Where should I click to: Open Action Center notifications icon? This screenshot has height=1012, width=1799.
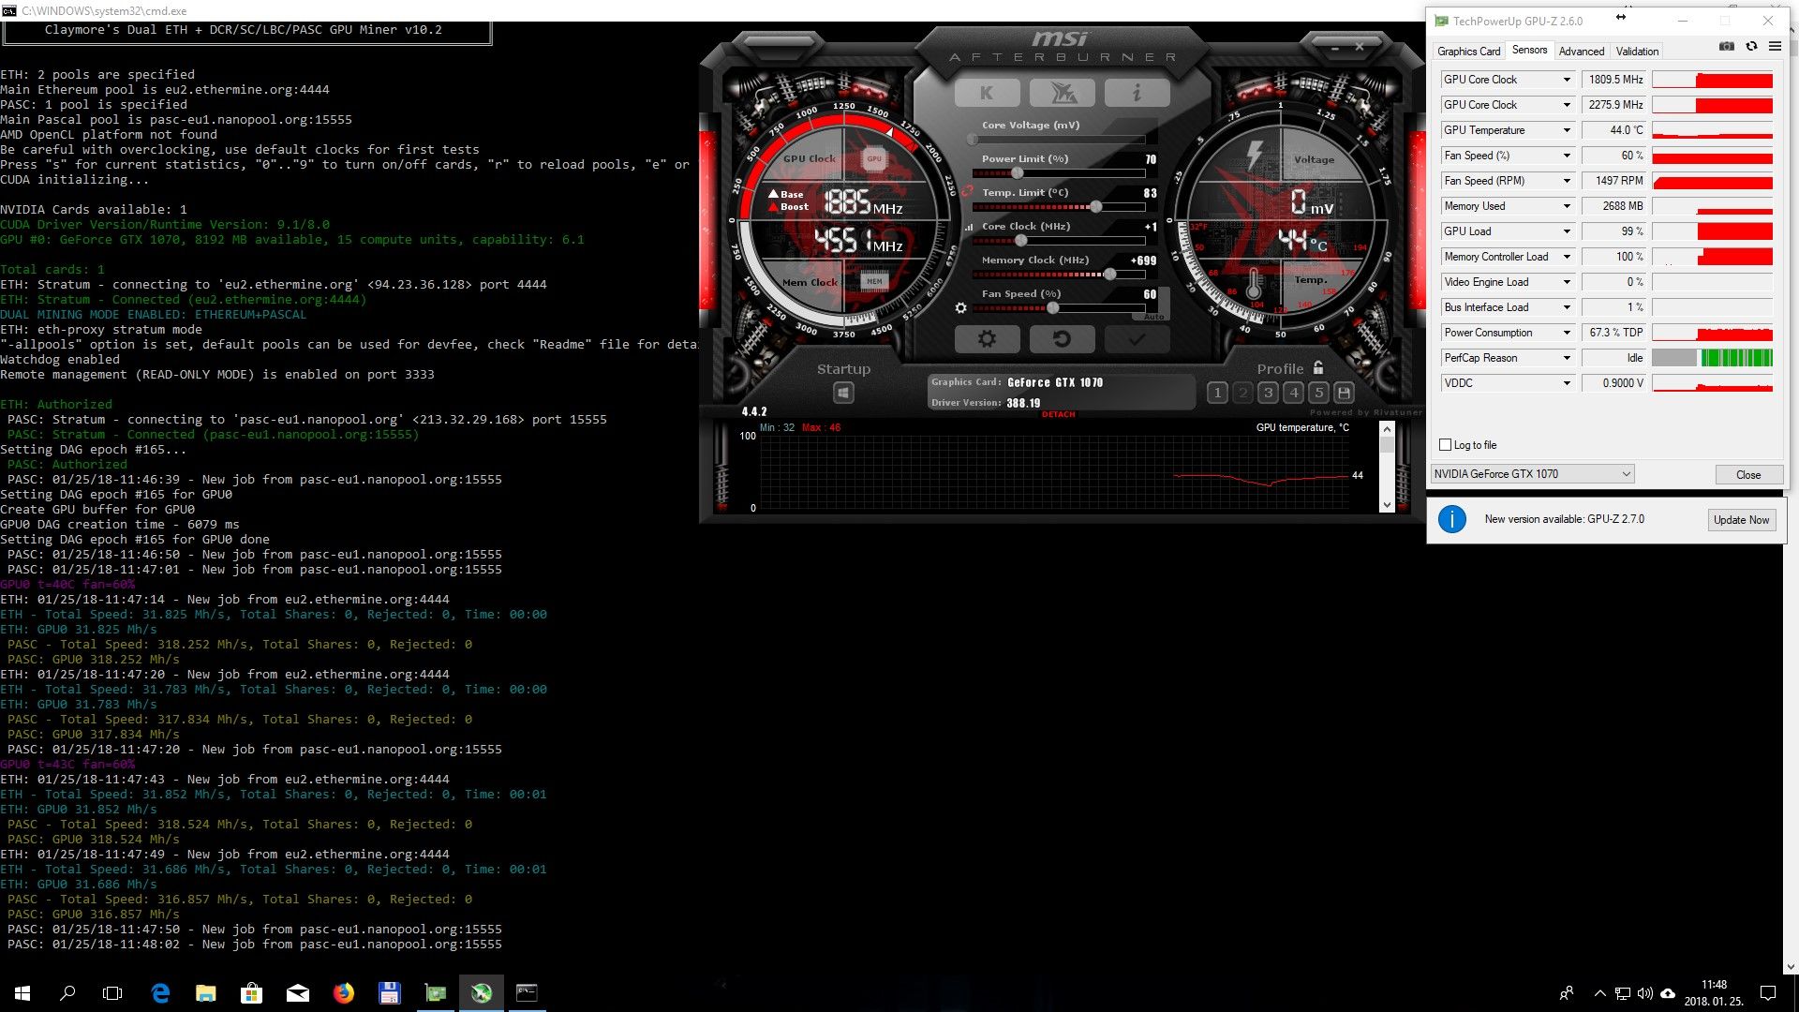1768,993
